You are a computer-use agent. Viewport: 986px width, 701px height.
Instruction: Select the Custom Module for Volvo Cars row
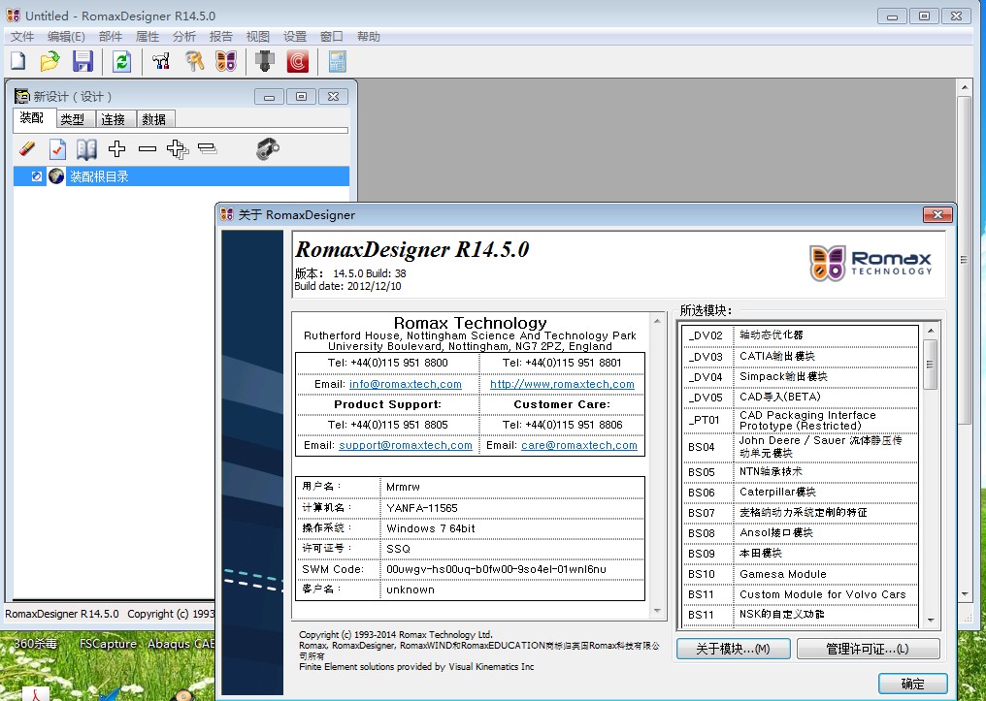800,594
